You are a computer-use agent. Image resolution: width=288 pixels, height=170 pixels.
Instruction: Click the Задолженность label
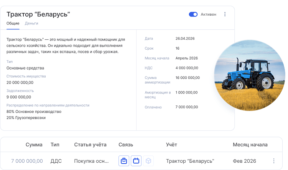click(20, 91)
